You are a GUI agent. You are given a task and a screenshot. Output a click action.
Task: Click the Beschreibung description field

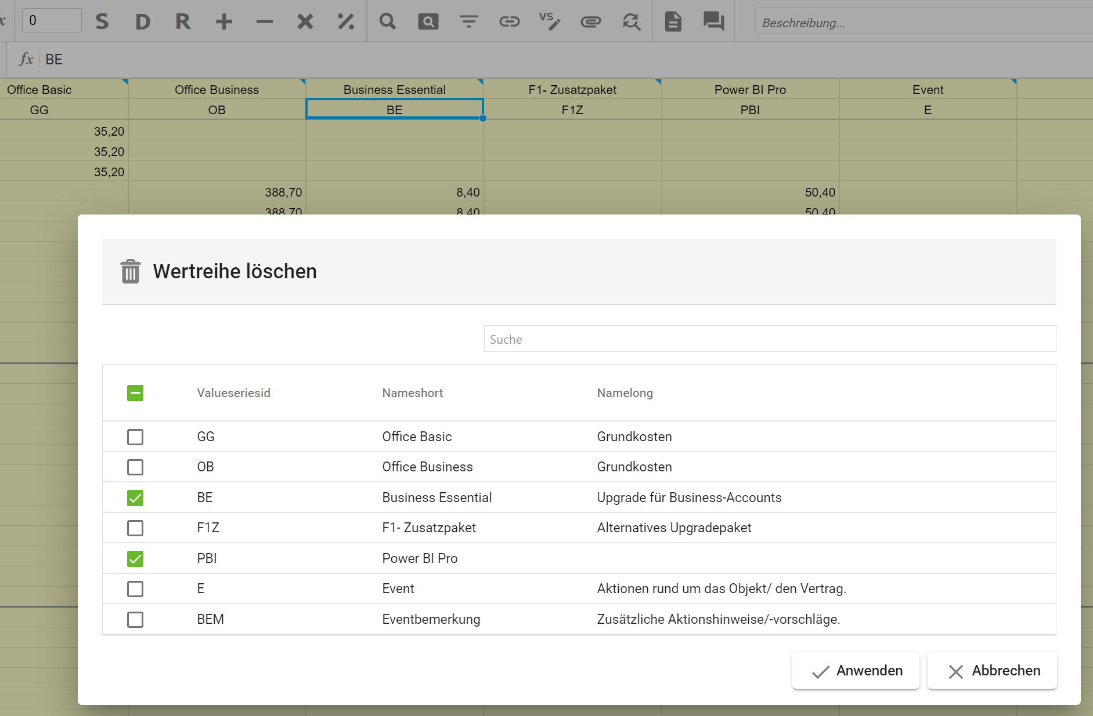click(x=923, y=23)
